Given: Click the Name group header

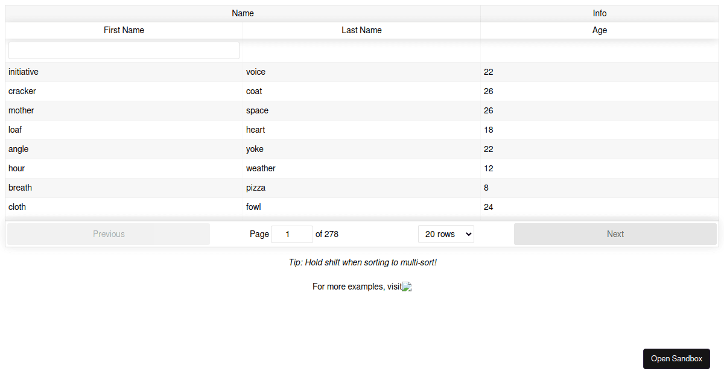Looking at the screenshot, I should click(243, 13).
